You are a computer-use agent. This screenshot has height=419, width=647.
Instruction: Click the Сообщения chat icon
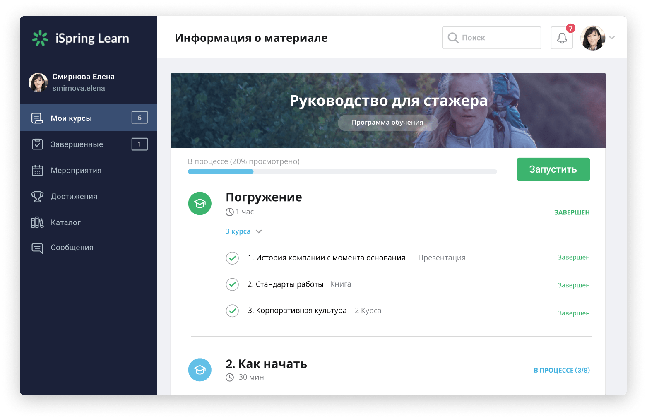(37, 248)
